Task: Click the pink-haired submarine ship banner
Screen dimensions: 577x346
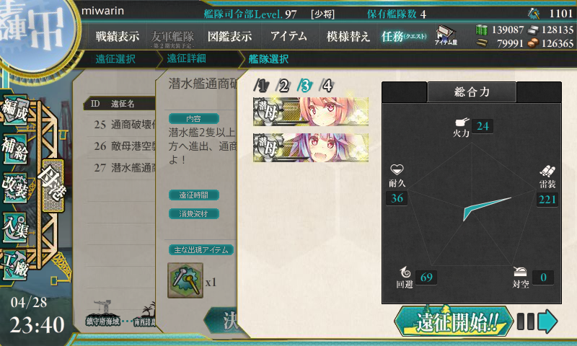Action: coord(311,112)
